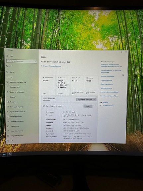Open Settings gear icon on taskbar

click(x=10, y=154)
